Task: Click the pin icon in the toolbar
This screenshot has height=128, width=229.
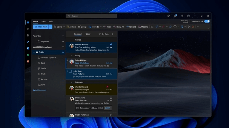Action: click(170, 27)
